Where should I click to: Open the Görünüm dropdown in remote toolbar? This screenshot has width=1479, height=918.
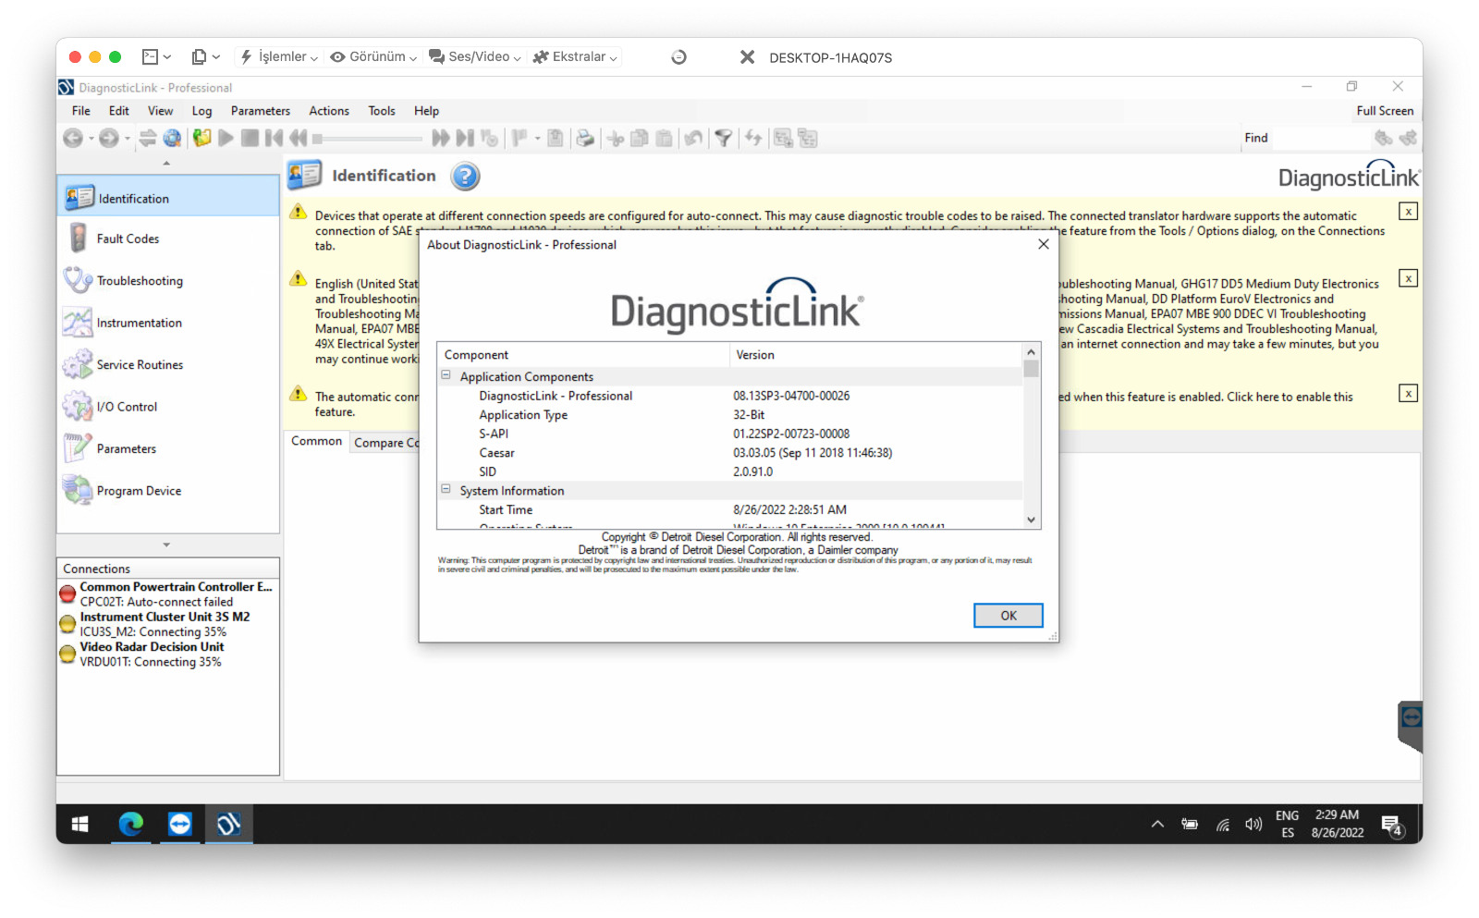pos(373,56)
